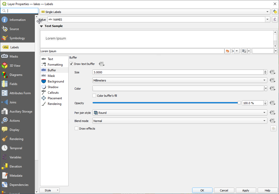Screen dimensions: 279x194
Task: Open the Millimeters size unit dropdown
Action: click(180, 80)
